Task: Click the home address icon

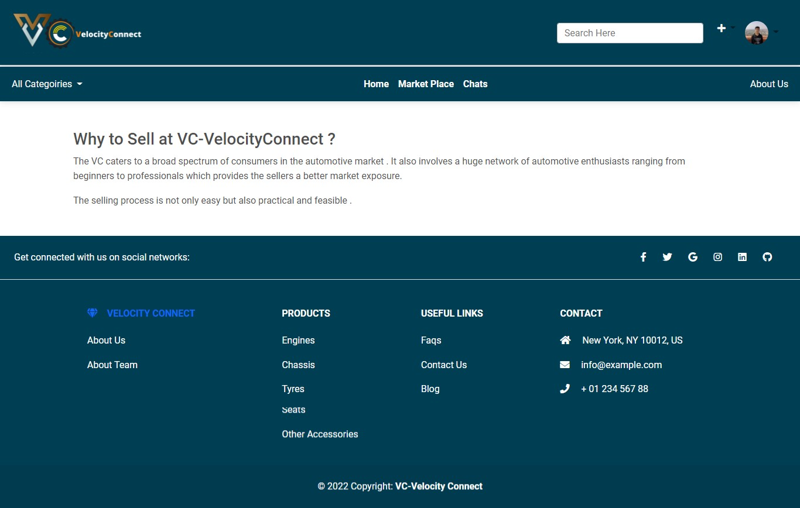Action: (x=565, y=340)
